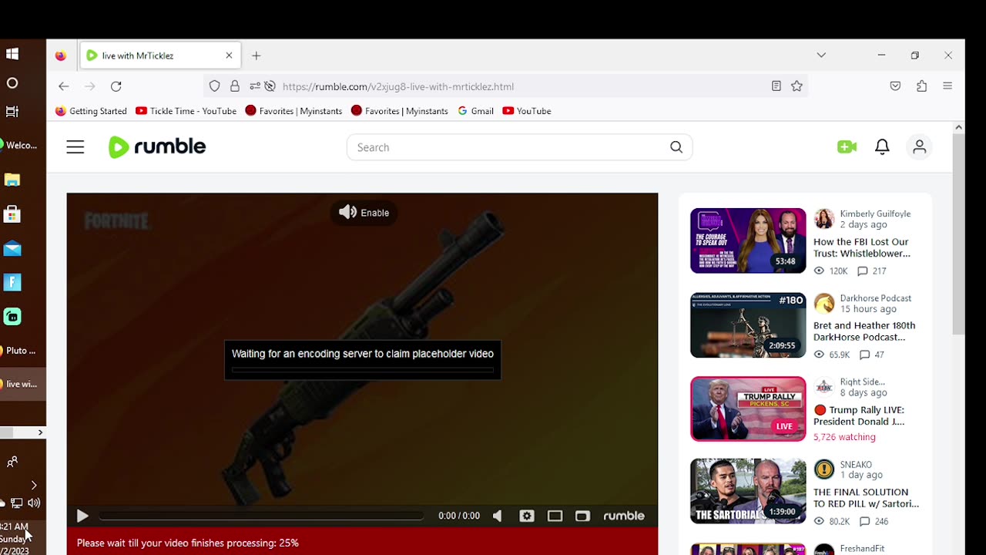This screenshot has height=555, width=986.
Task: Open the Gmail bookmark
Action: pyautogui.click(x=475, y=111)
